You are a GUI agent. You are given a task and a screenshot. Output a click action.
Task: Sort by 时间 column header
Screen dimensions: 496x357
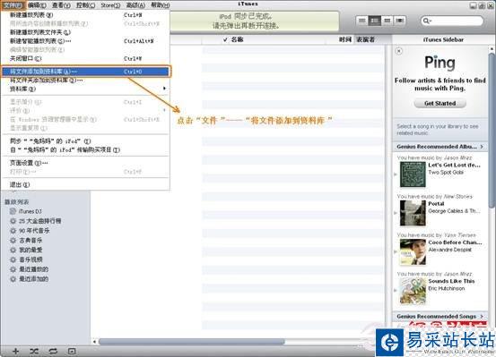pyautogui.click(x=345, y=39)
